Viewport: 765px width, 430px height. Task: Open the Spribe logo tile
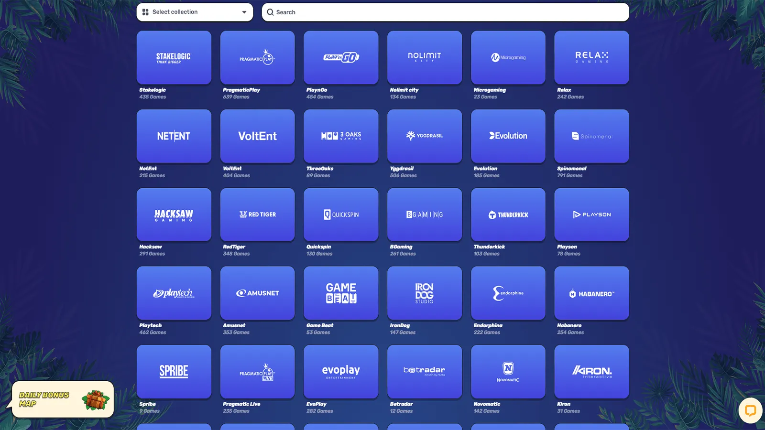174,372
